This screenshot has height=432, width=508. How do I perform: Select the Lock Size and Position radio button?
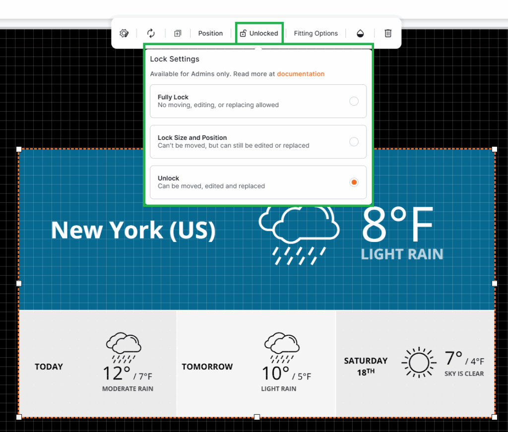(x=354, y=142)
